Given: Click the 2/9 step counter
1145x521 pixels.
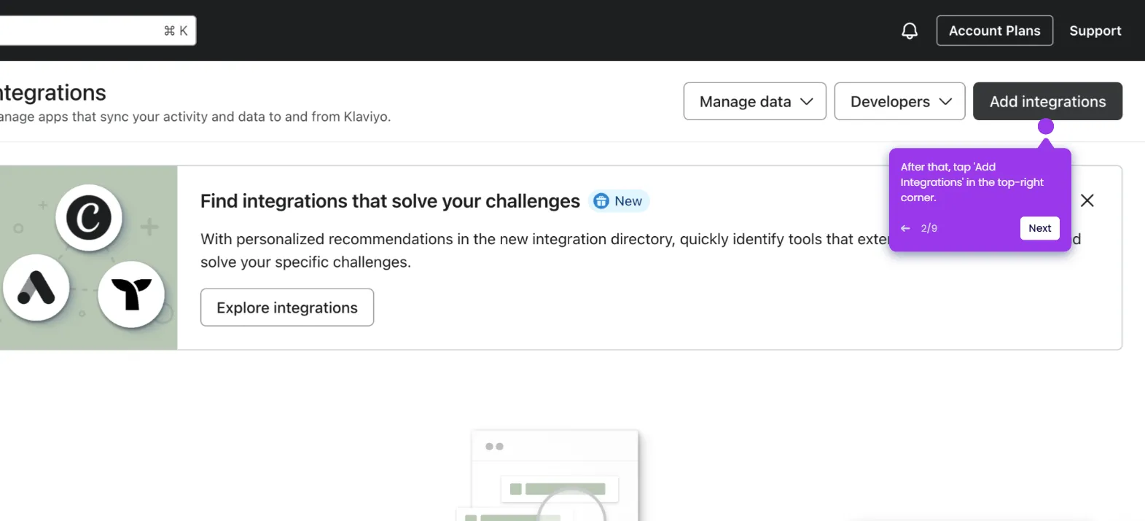Looking at the screenshot, I should click(929, 228).
